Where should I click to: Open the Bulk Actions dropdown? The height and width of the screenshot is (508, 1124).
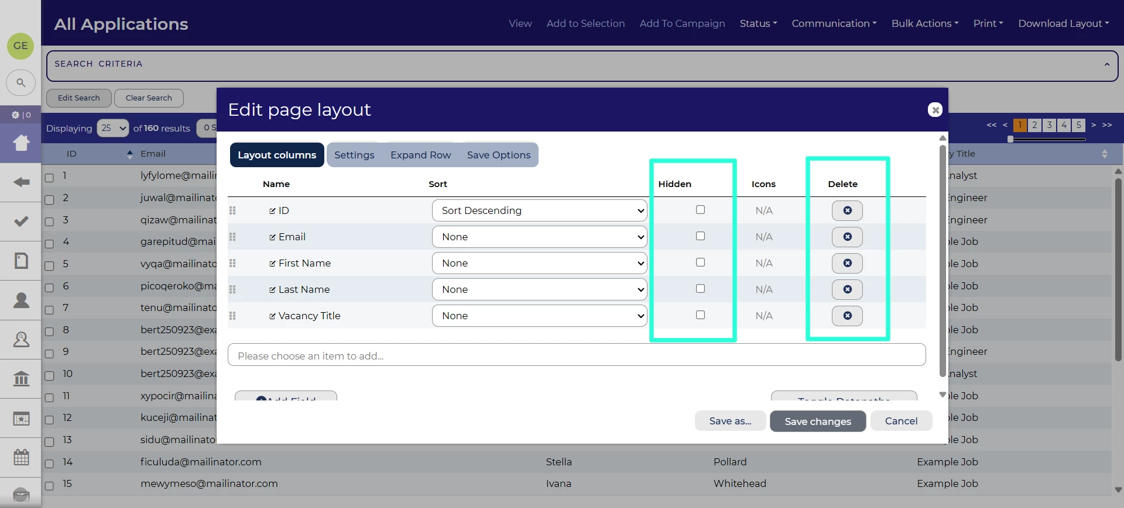tap(925, 23)
